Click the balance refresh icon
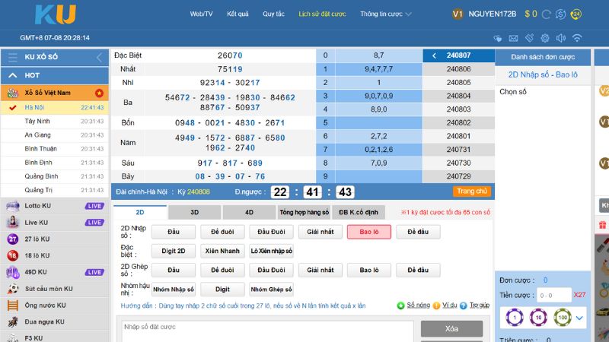The image size is (609, 342). tap(545, 14)
